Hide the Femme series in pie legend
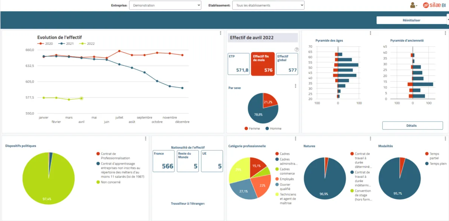The height and width of the screenshot is (221, 449). 252,129
